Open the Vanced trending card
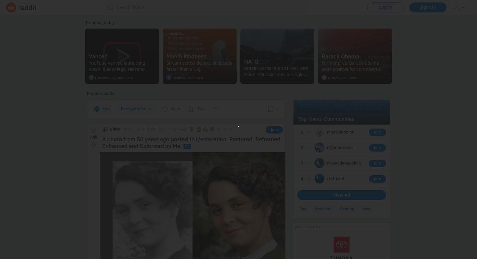 tap(122, 56)
